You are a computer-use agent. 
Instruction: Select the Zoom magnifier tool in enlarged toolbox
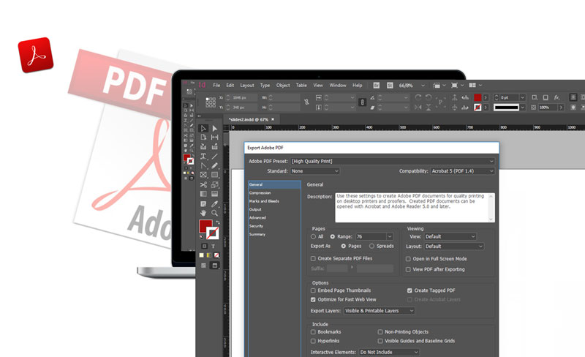coord(214,213)
